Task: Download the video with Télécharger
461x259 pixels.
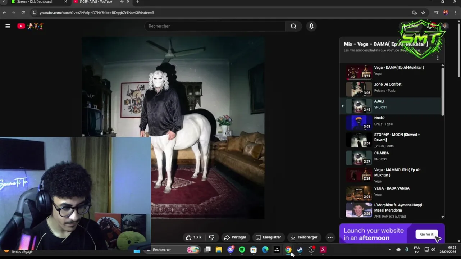Action: coord(304,237)
